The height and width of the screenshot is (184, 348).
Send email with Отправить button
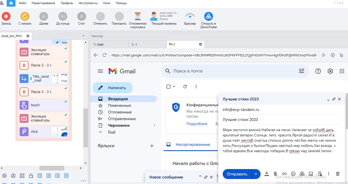(237, 174)
